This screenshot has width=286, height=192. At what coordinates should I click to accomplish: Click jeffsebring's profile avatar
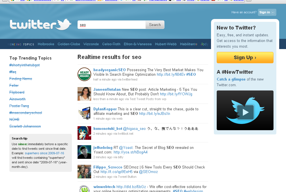(84, 152)
